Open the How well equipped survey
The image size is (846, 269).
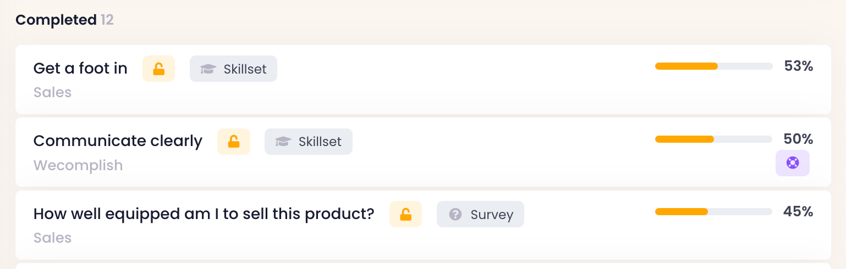coord(204,214)
